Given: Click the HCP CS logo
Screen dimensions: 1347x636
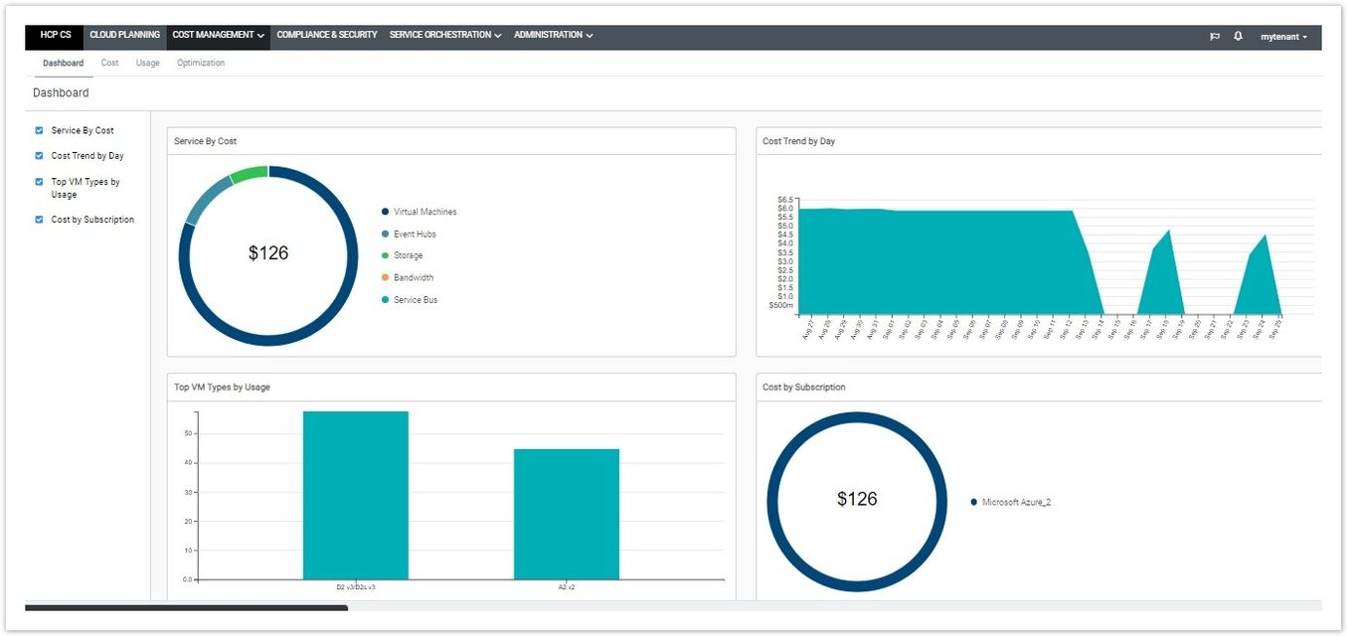Looking at the screenshot, I should pos(56,35).
